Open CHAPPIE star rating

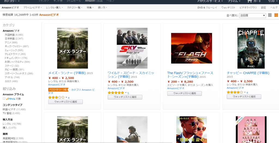(x=235, y=92)
